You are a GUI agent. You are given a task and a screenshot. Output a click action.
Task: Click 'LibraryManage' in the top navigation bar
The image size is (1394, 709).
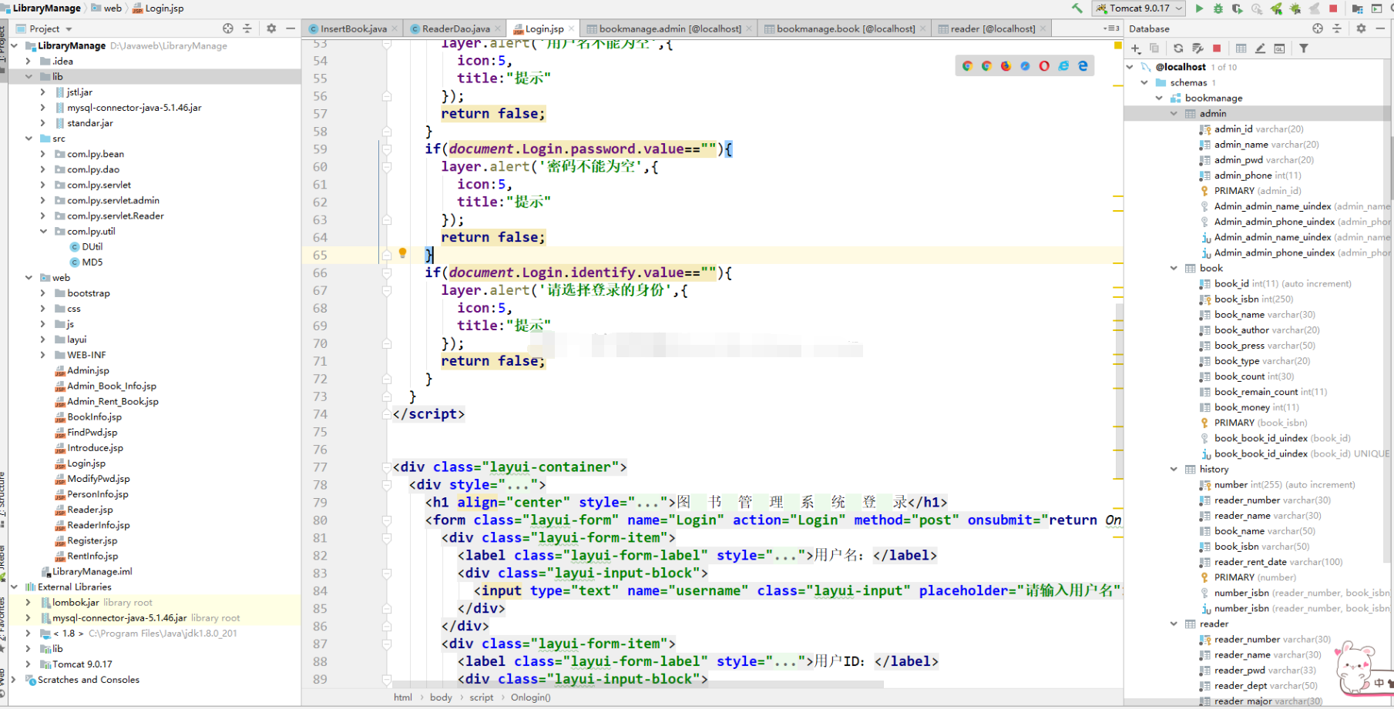47,8
